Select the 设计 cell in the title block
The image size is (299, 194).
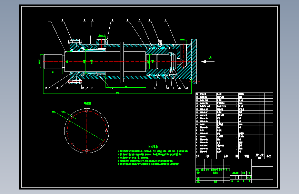click(198, 173)
